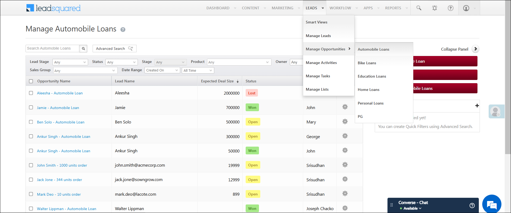The image size is (511, 213).
Task: Click the Converse chat drag handle icon
Action: pyautogui.click(x=392, y=205)
